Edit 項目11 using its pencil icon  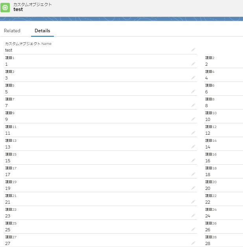(x=193, y=133)
